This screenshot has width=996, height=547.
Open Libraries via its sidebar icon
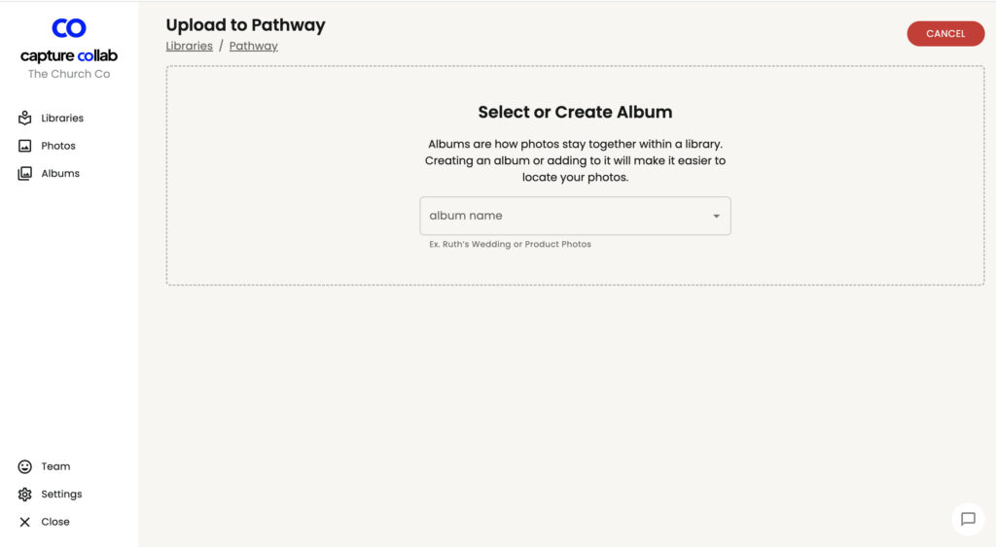(24, 118)
